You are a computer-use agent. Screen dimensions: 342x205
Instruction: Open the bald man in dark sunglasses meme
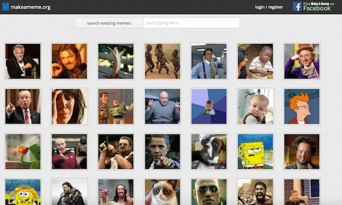[x=209, y=192]
